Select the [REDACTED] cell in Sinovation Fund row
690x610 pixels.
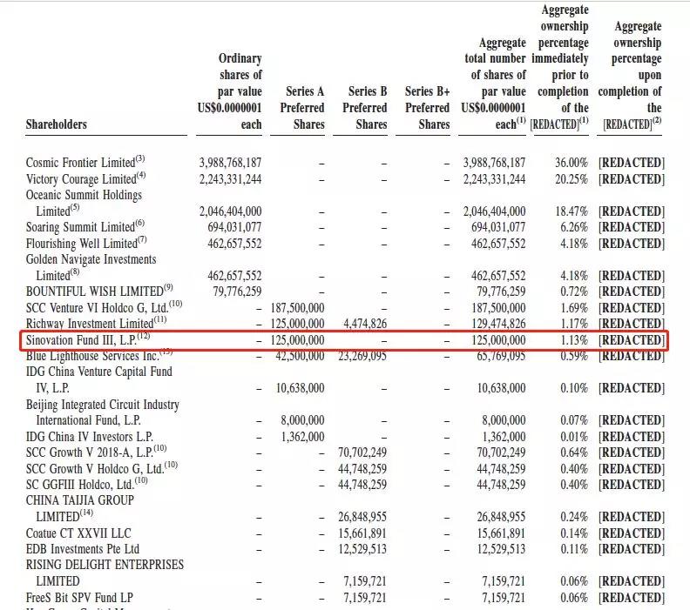pyautogui.click(x=632, y=340)
